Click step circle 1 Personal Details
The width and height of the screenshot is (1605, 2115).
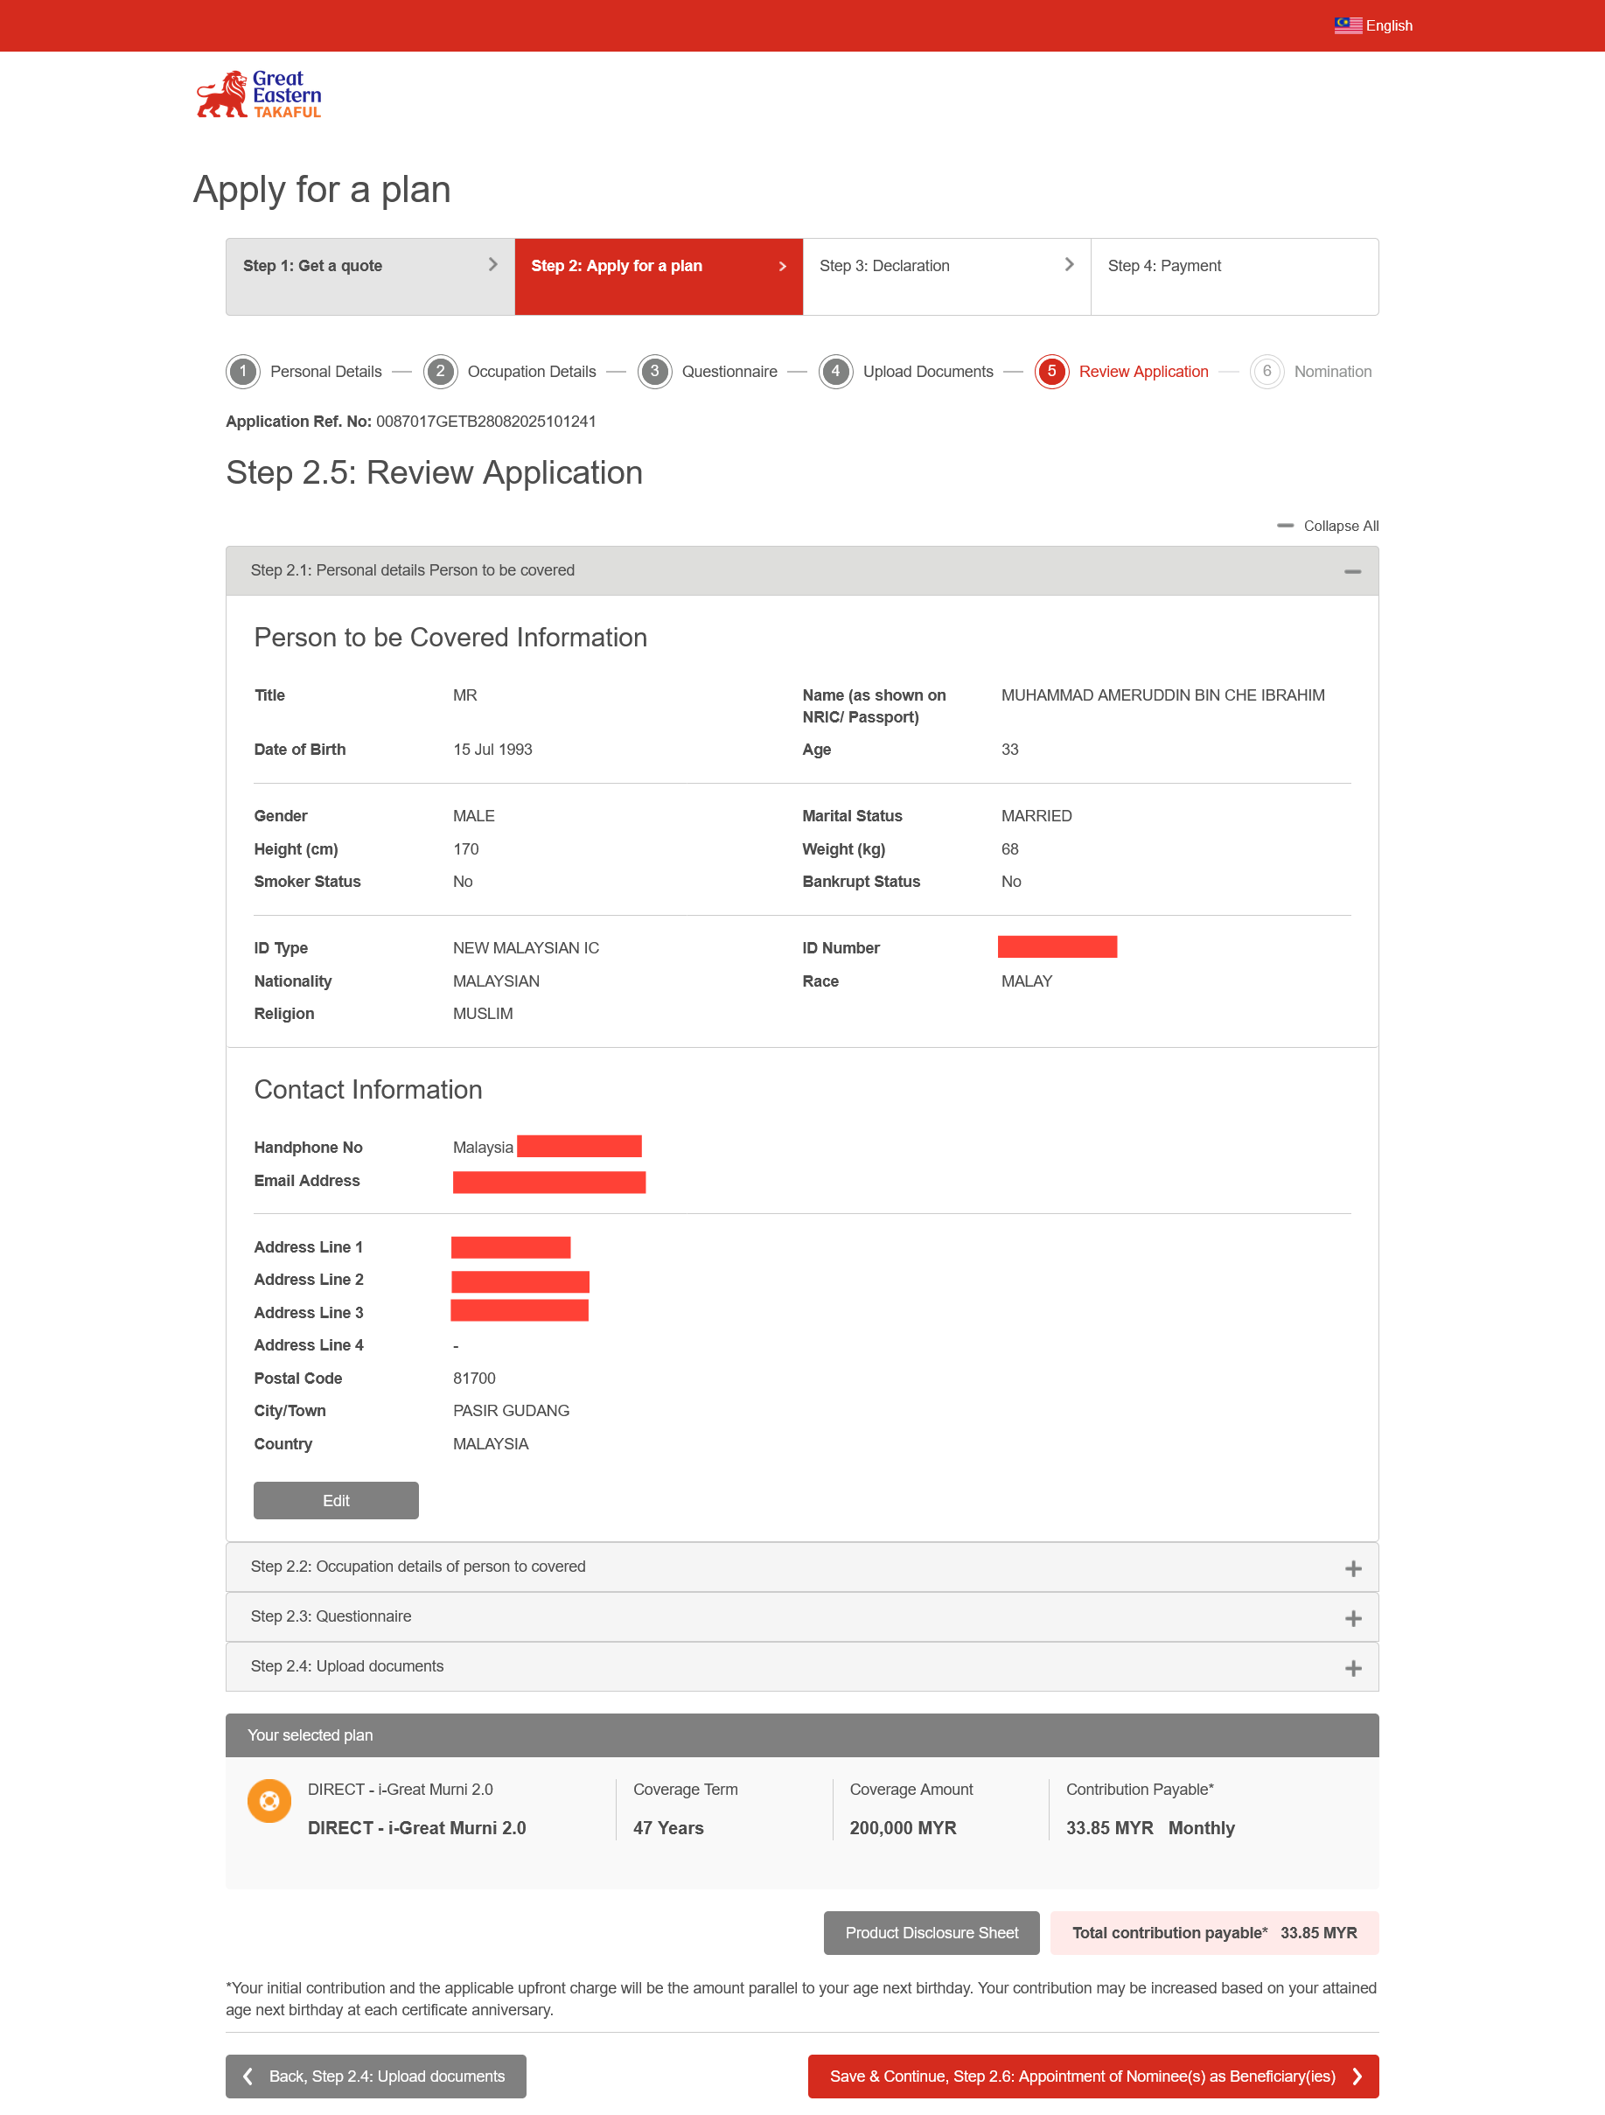[x=243, y=371]
